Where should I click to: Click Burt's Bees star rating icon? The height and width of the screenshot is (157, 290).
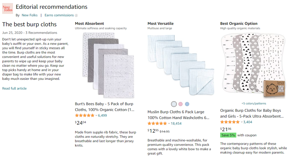click(85, 115)
